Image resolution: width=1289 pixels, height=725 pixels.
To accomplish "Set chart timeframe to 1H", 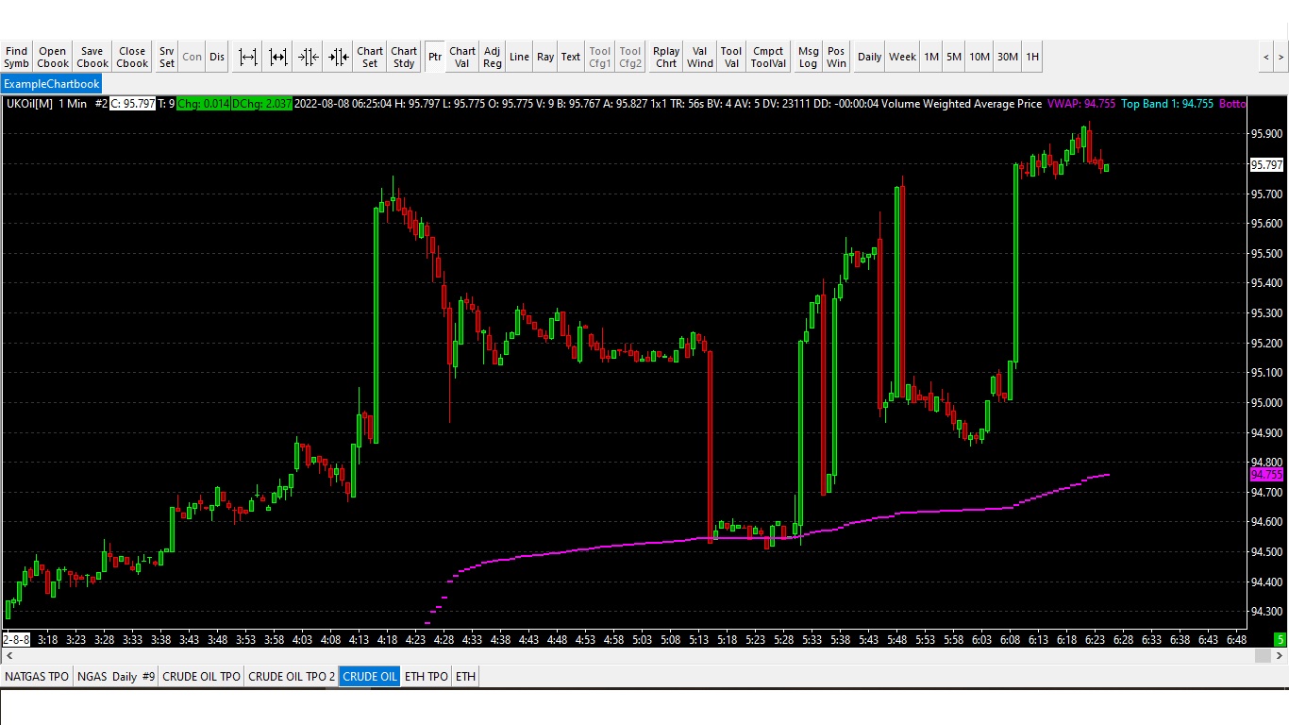I will tap(1032, 58).
